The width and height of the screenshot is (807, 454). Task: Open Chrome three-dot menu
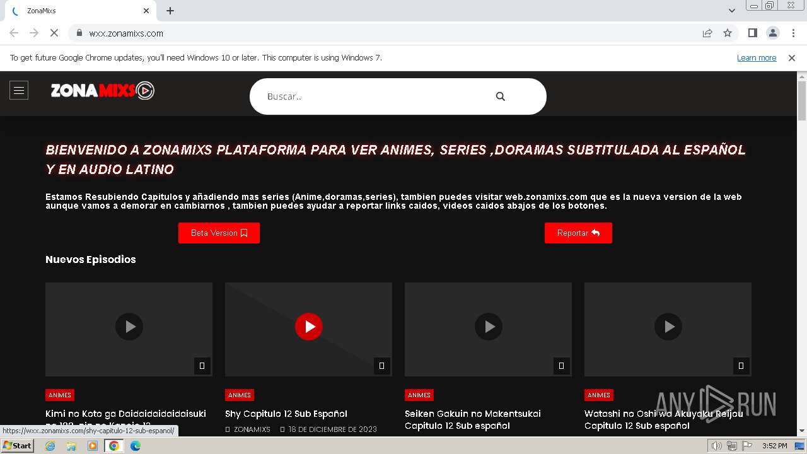(793, 33)
